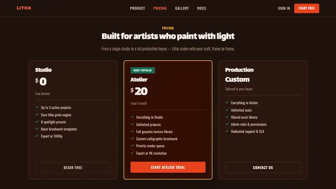Click the Begin Free button
The width and height of the screenshot is (336, 189).
(73, 167)
